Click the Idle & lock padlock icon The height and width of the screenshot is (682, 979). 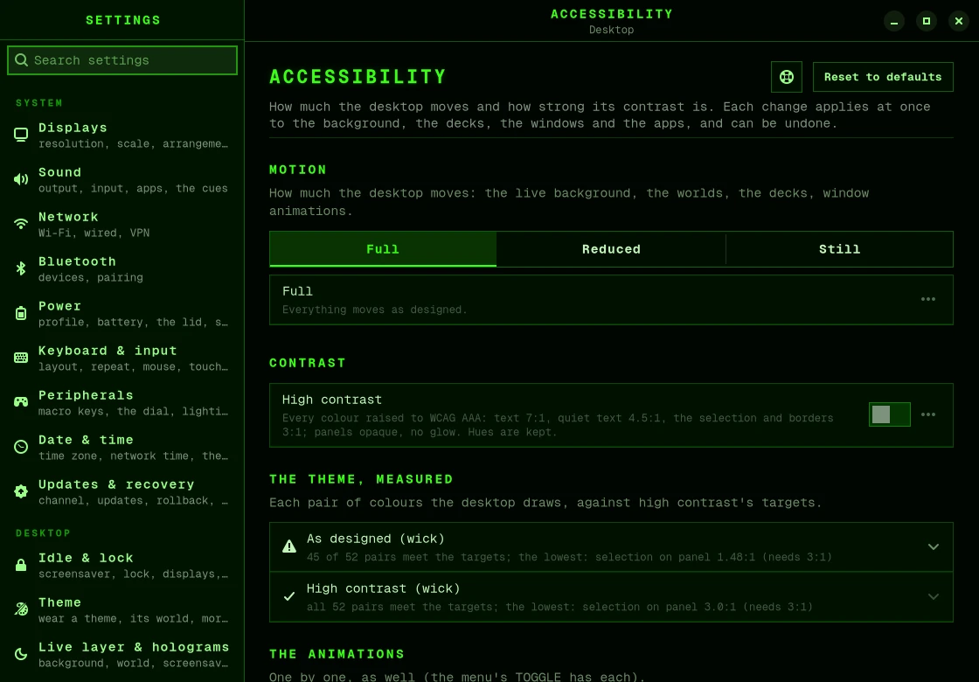(x=21, y=565)
